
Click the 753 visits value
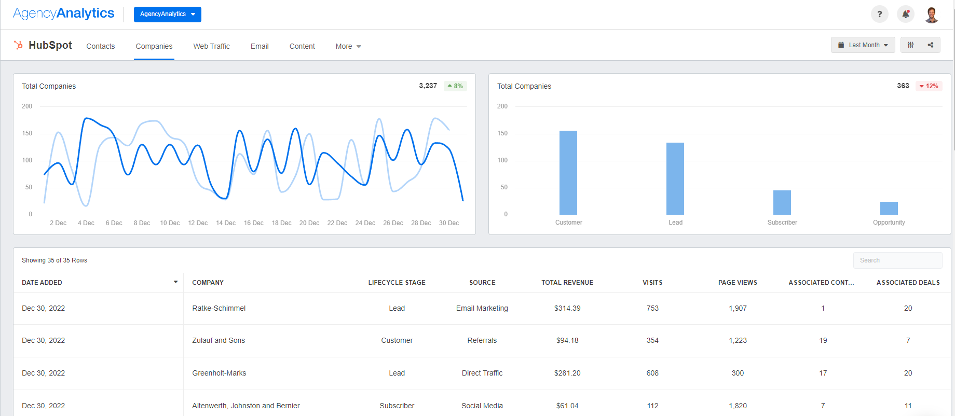tap(652, 308)
